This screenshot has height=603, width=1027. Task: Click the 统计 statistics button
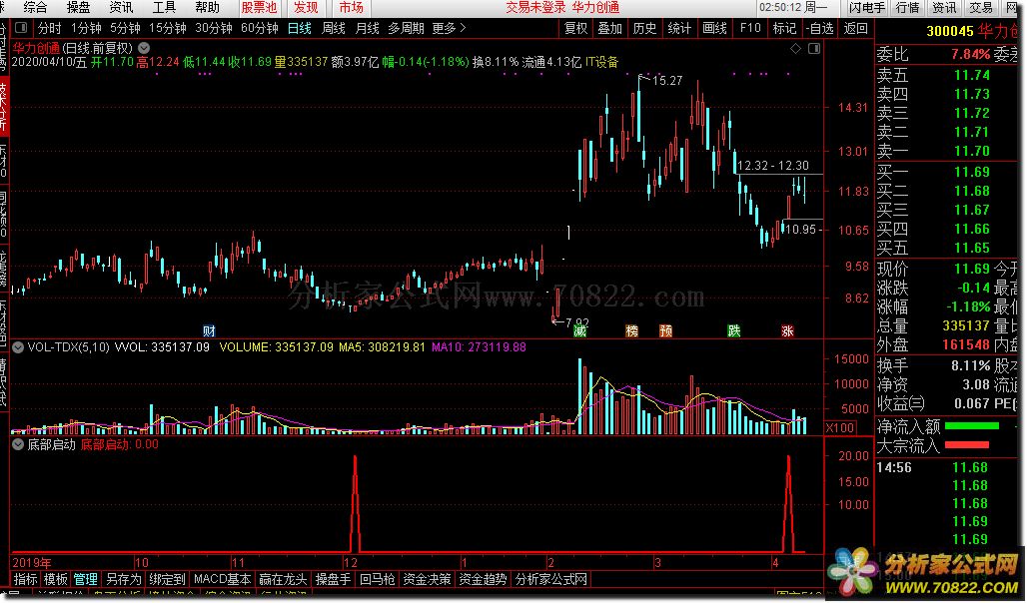coord(679,28)
